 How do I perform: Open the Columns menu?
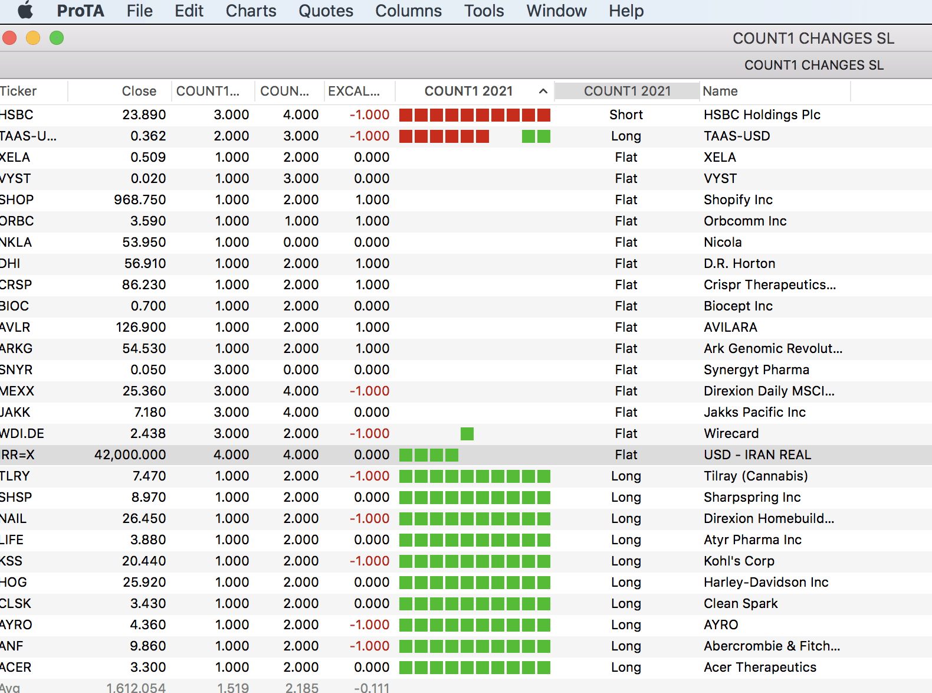(x=408, y=11)
